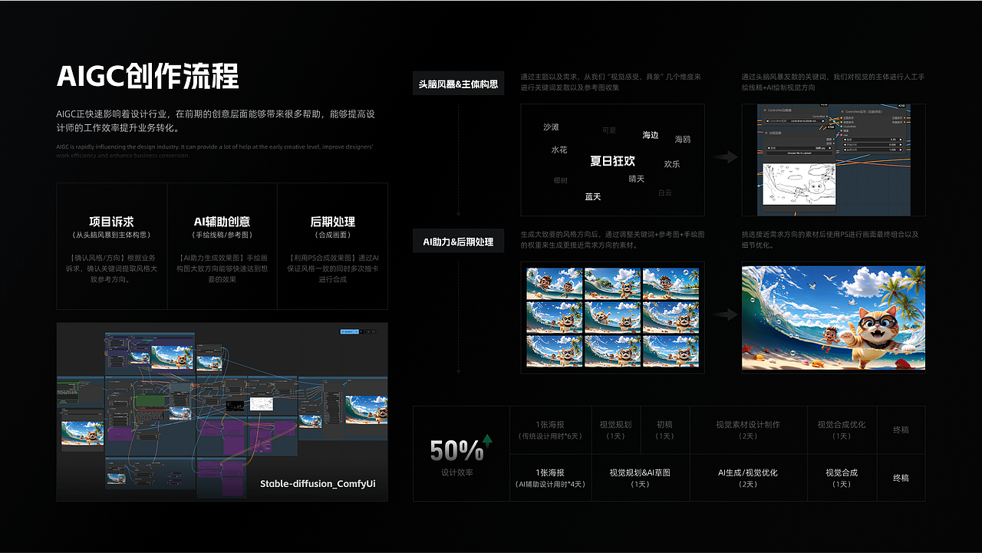
Task: Click the 【确认风格/方向】description paragraph
Action: 111,268
